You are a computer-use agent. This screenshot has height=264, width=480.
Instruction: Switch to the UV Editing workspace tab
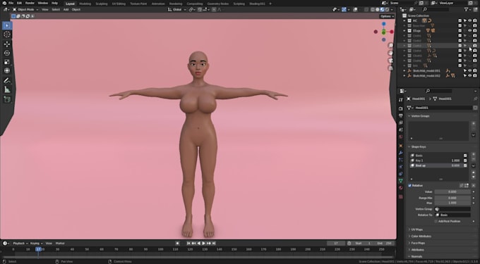(x=119, y=4)
